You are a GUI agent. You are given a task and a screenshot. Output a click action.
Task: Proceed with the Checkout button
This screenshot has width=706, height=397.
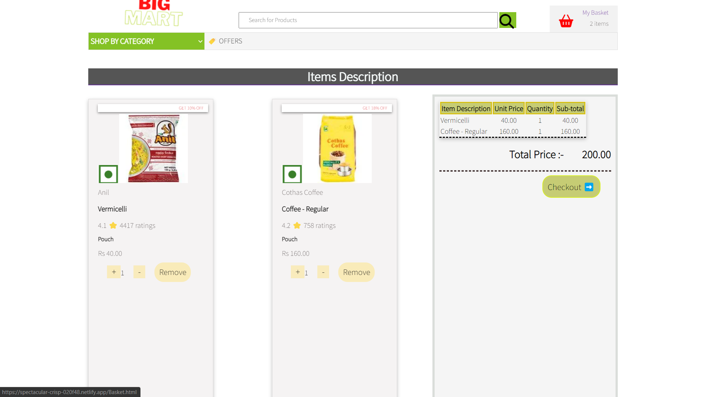[571, 187]
